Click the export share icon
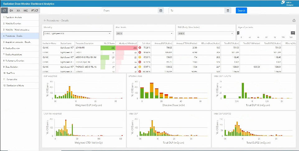The height and width of the screenshot is (151, 299). click(294, 20)
